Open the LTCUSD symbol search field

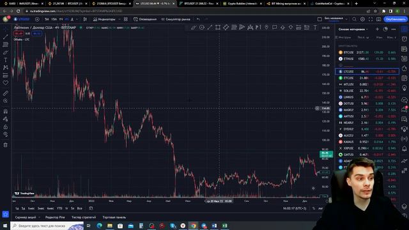tap(22, 19)
